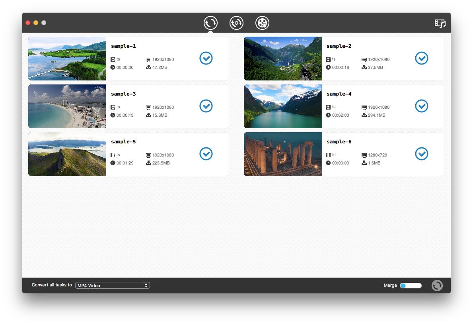Uncheck the sample-6 video
473x325 pixels.
pos(422,154)
